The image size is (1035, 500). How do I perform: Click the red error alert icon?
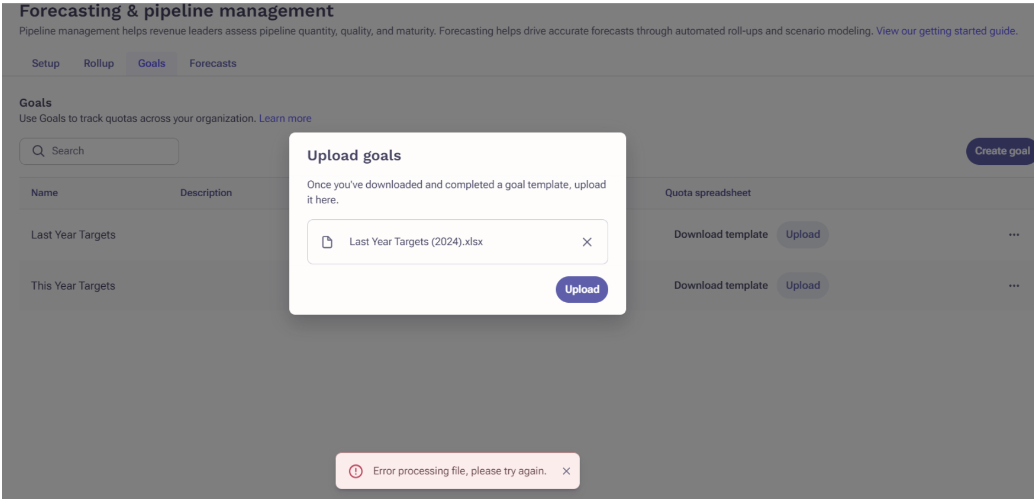tap(356, 471)
